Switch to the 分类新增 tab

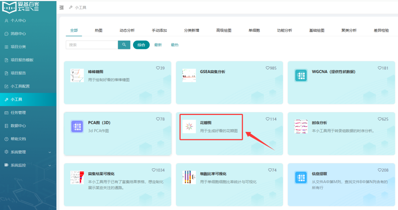pyautogui.click(x=191, y=31)
